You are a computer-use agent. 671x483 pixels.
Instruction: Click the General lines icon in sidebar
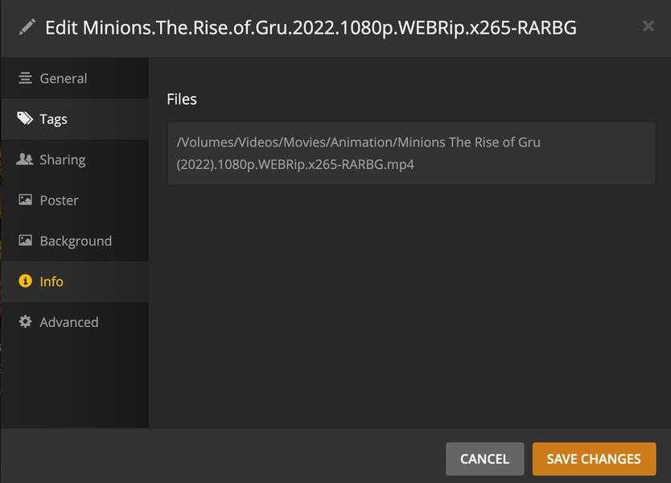(25, 78)
